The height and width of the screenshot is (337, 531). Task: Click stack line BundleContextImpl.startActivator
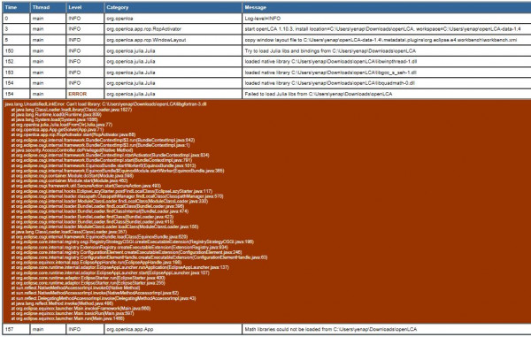[x=110, y=155]
